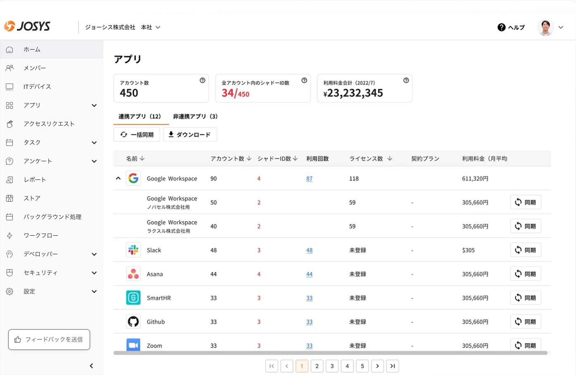Sort by シャドーID数 column header

click(x=277, y=158)
